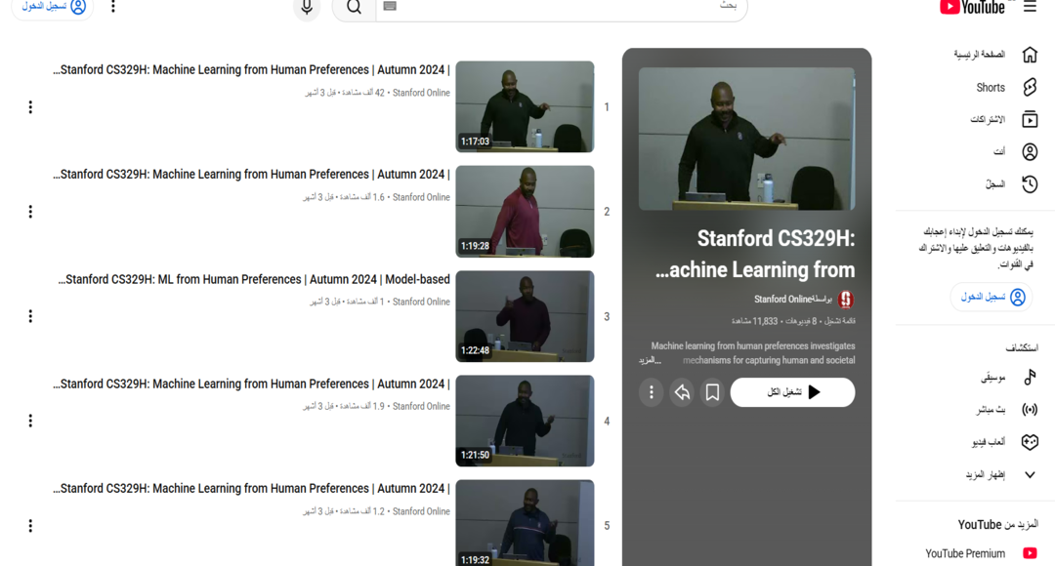Click the search magnifier icon
The height and width of the screenshot is (566, 1055).
pyautogui.click(x=353, y=8)
